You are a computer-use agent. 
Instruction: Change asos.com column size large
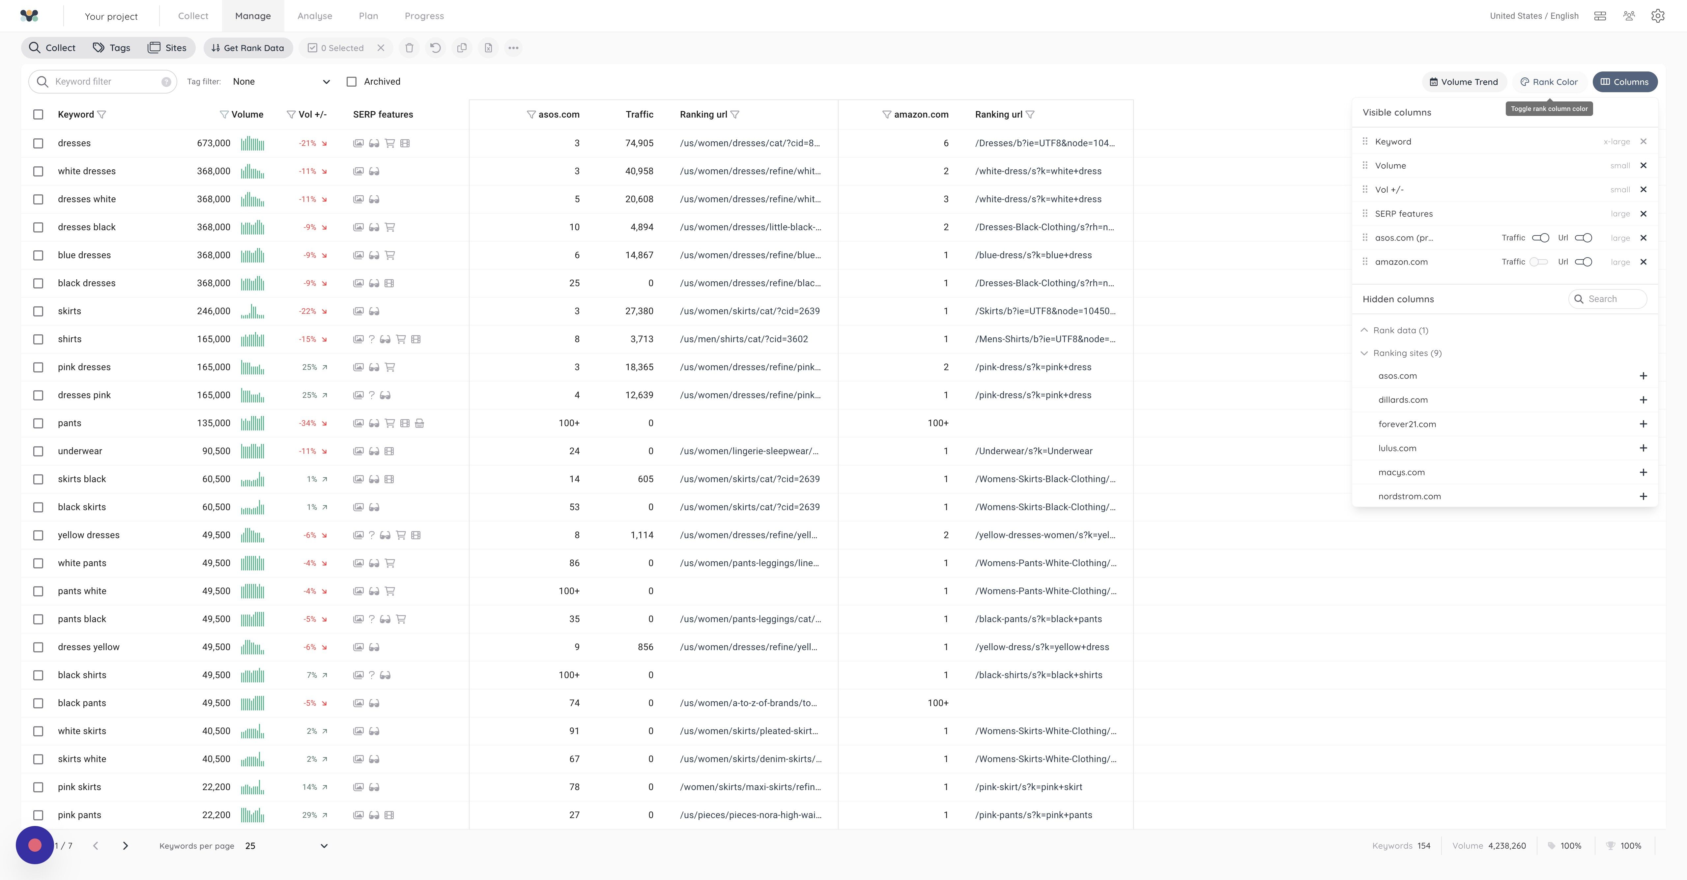pos(1620,238)
